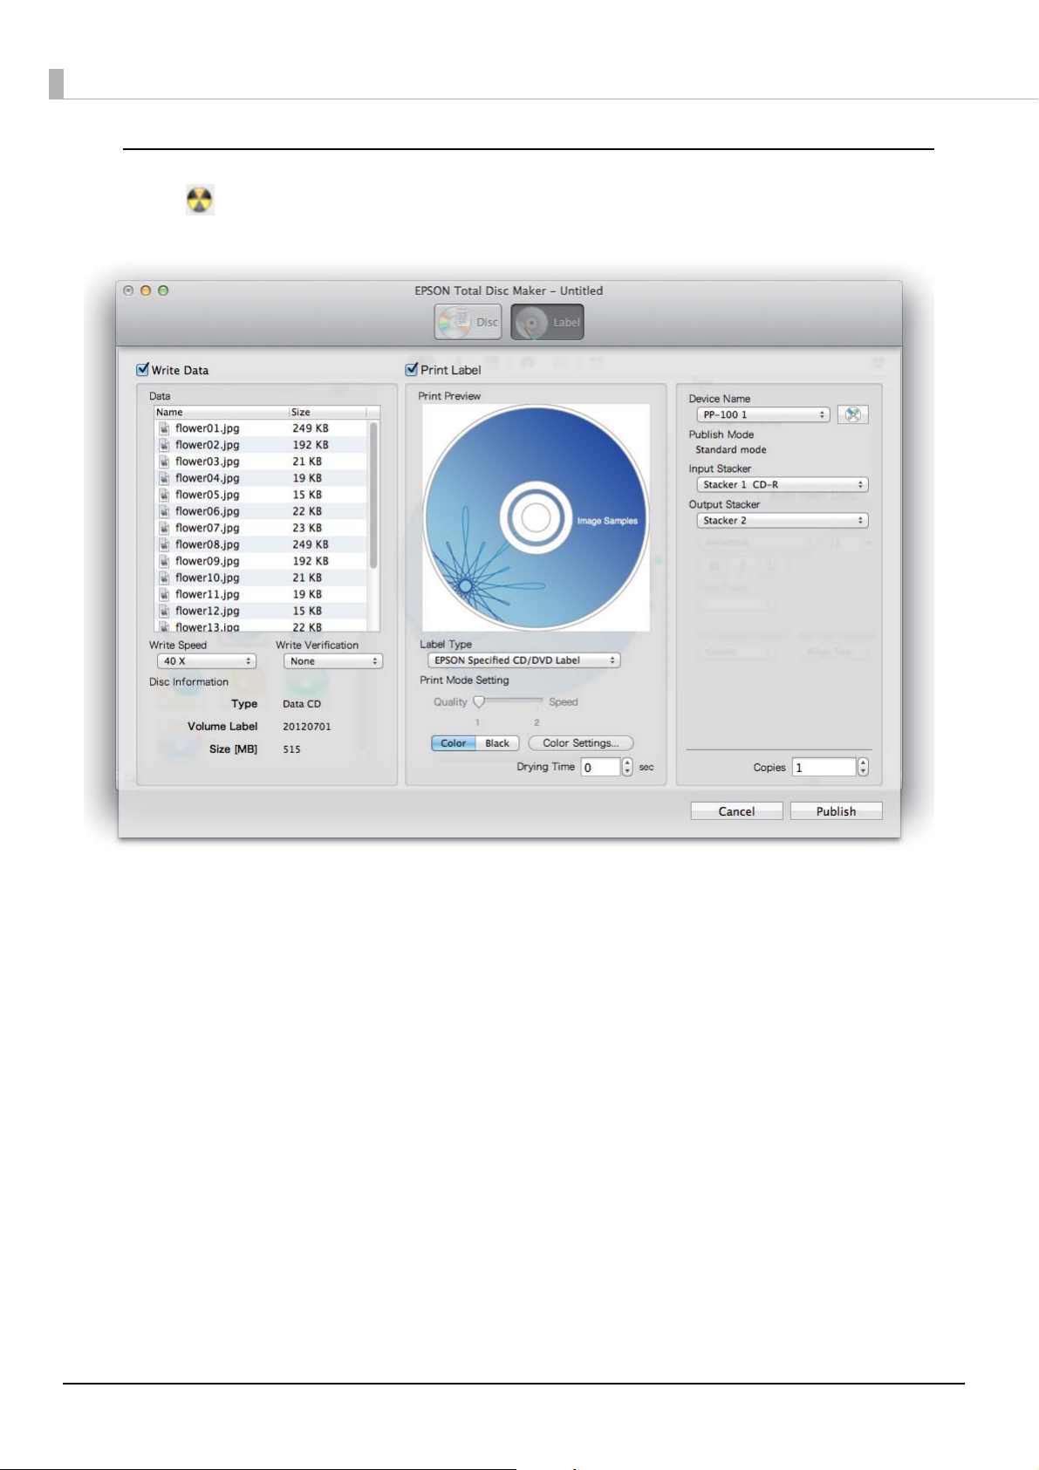Click the file icon beside flower09.jpg
The height and width of the screenshot is (1470, 1039).
164,561
